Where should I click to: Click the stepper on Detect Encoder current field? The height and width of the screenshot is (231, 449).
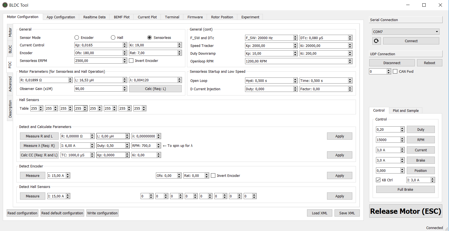coord(68,175)
